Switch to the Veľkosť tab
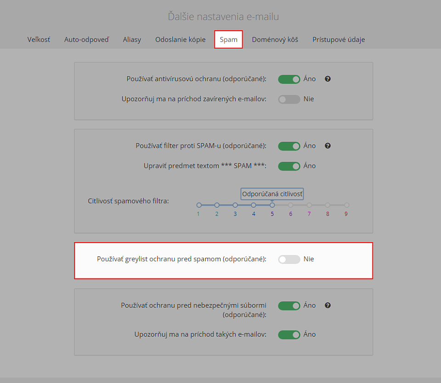Image resolution: width=441 pixels, height=383 pixels. click(x=39, y=39)
